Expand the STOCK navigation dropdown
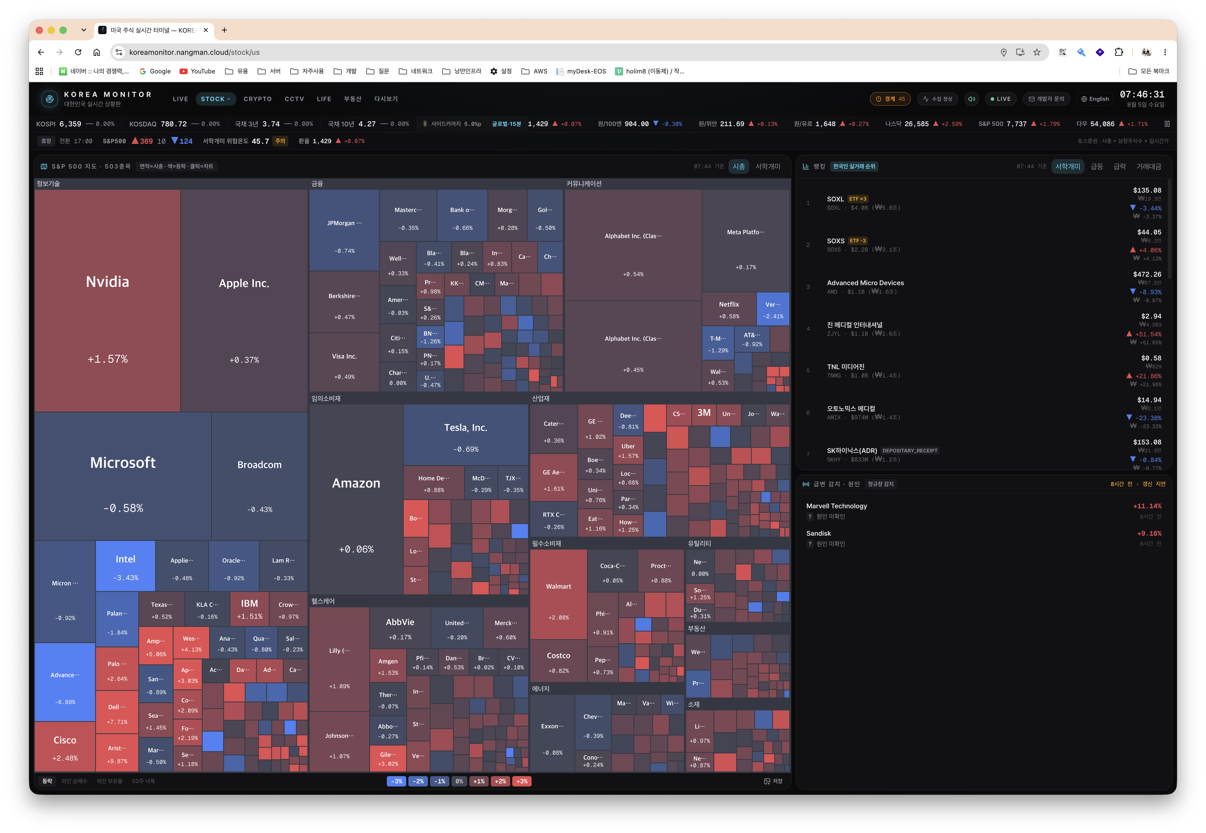1206x833 pixels. (x=216, y=99)
